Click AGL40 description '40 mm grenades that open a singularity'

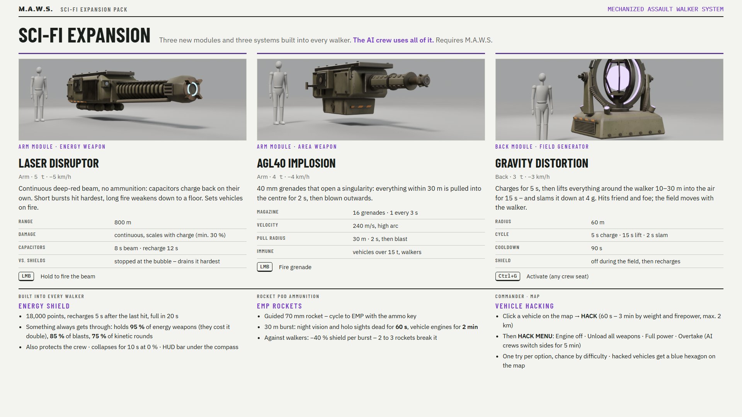coord(369,193)
